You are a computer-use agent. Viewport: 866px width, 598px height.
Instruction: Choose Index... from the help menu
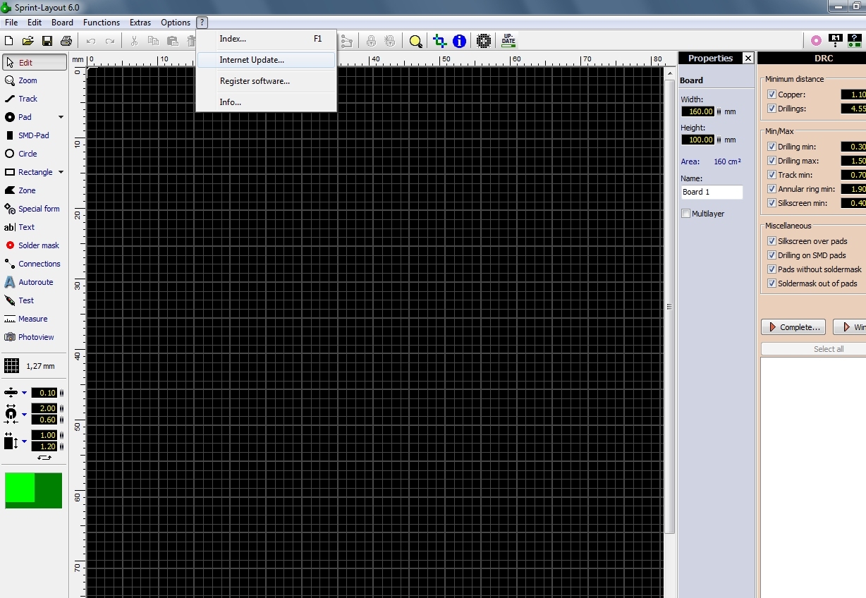click(x=266, y=39)
